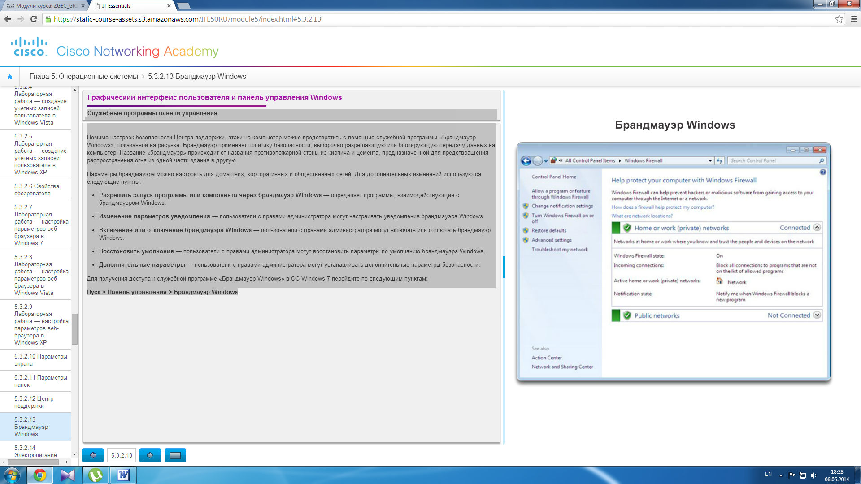The image size is (861, 484).
Task: Open a new tab
Action: pos(184,6)
